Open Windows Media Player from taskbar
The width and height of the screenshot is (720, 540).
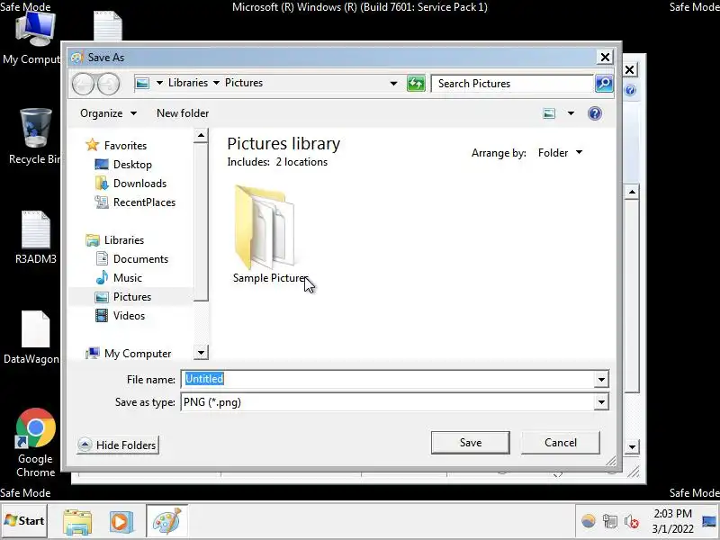(x=121, y=522)
